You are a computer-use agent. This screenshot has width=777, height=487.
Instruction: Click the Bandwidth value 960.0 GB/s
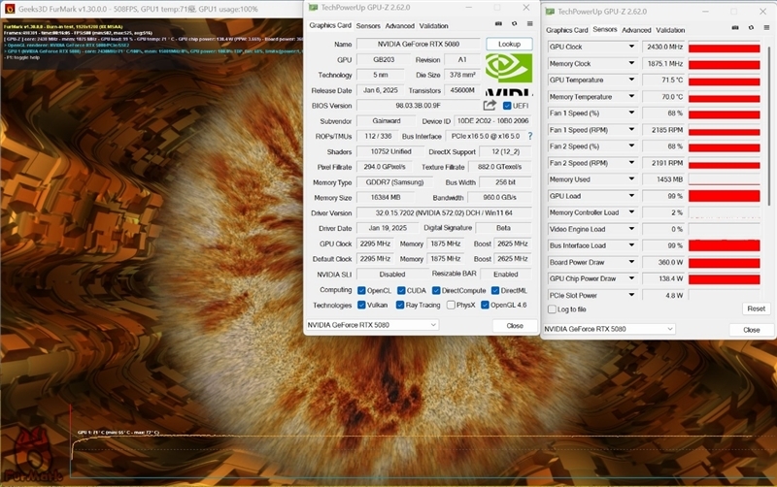point(499,197)
